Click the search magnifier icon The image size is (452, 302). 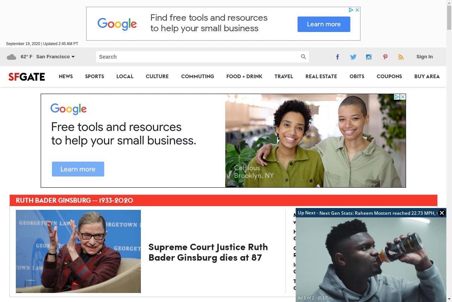point(303,57)
